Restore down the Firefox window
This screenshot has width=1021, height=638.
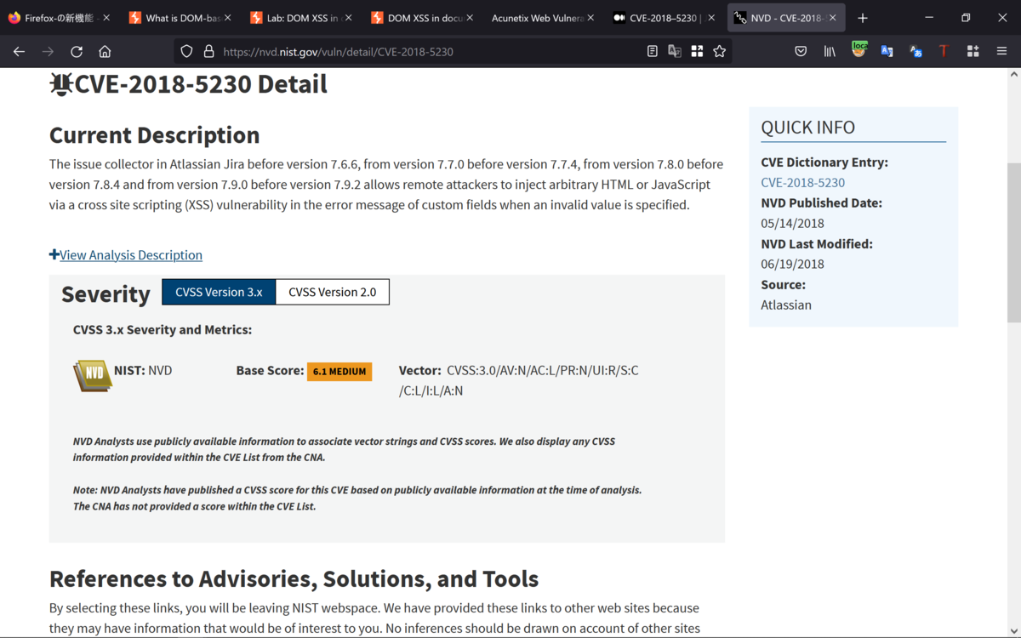tap(966, 18)
